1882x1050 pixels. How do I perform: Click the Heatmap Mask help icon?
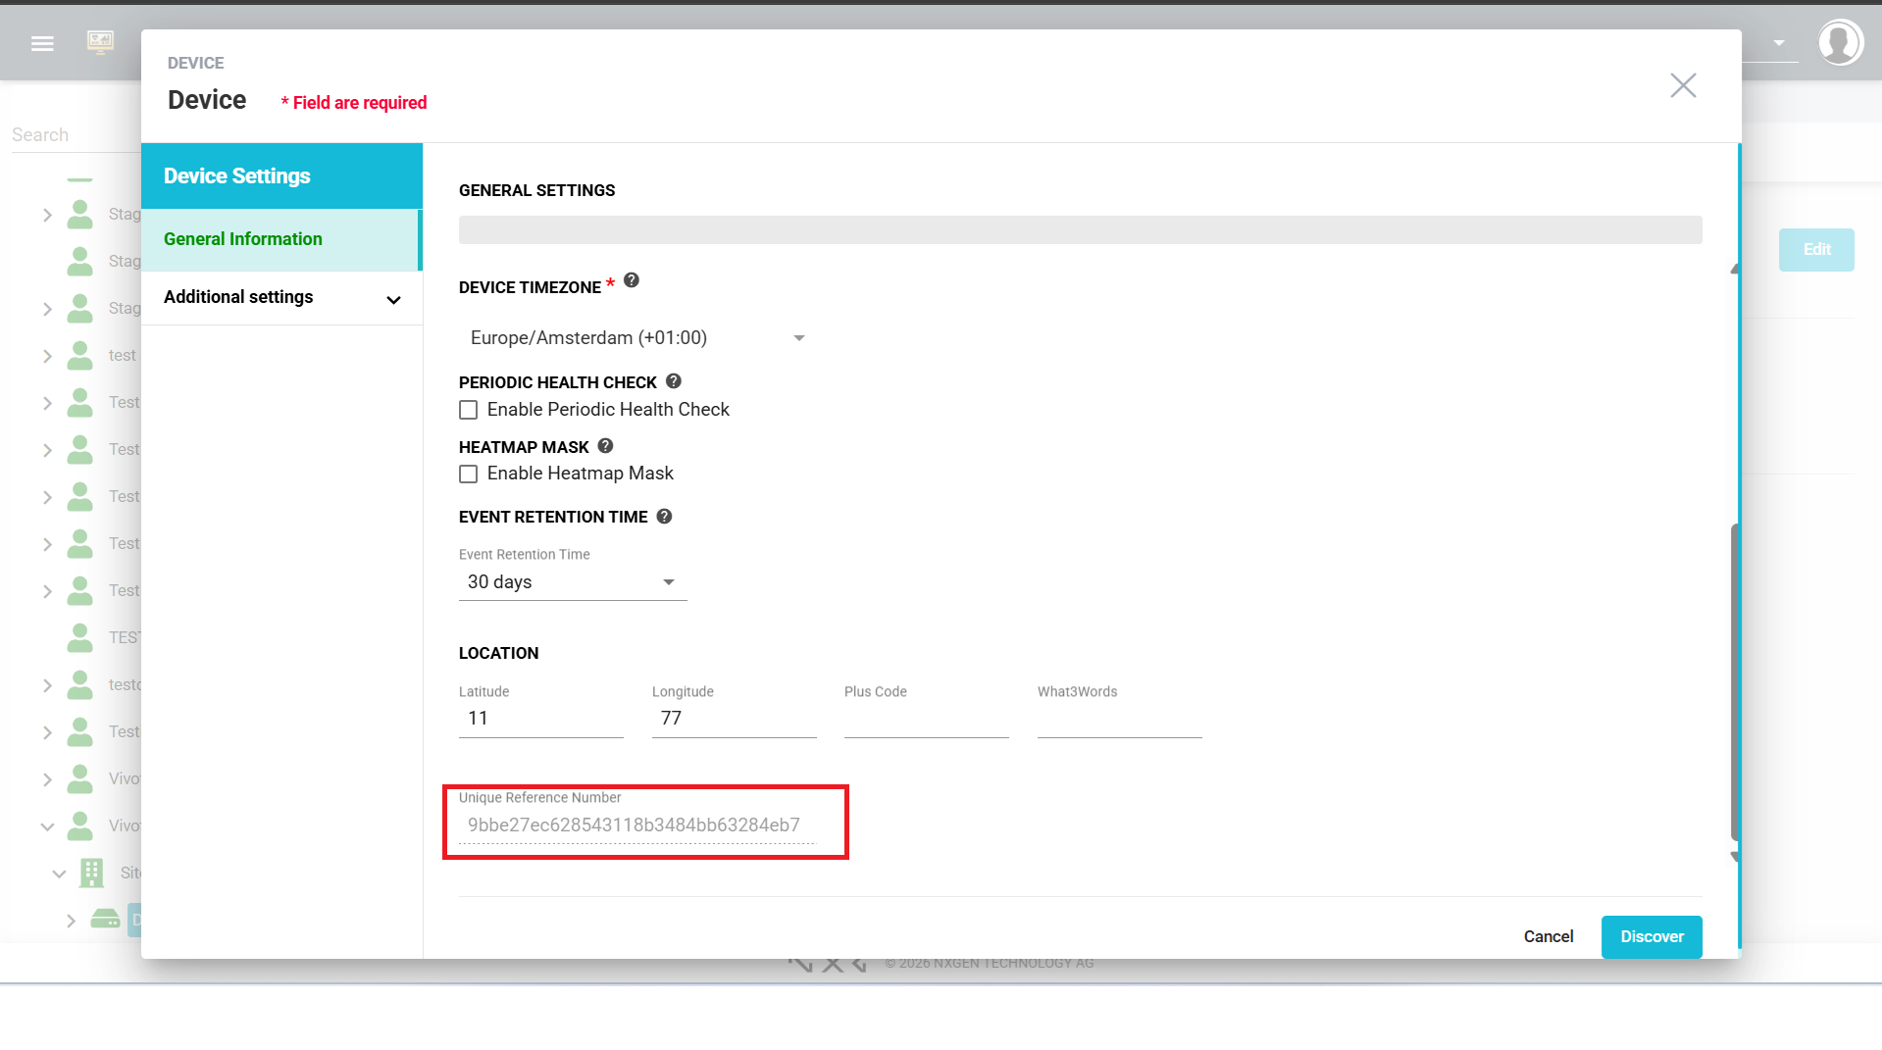(x=606, y=446)
